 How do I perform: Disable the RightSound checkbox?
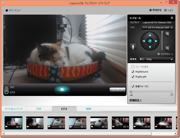(x=133, y=72)
